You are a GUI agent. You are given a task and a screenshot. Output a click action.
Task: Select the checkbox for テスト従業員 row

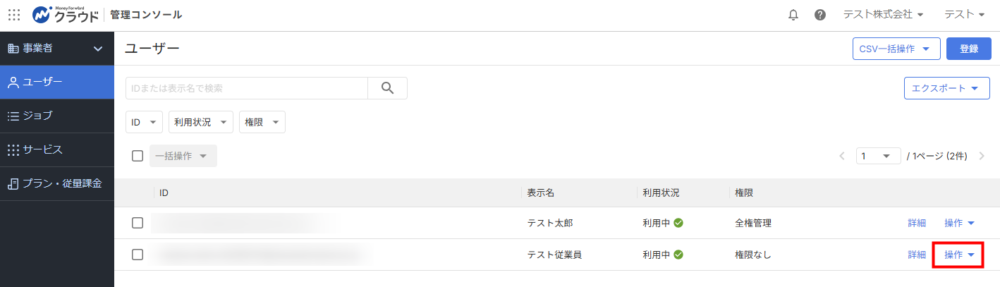click(138, 255)
